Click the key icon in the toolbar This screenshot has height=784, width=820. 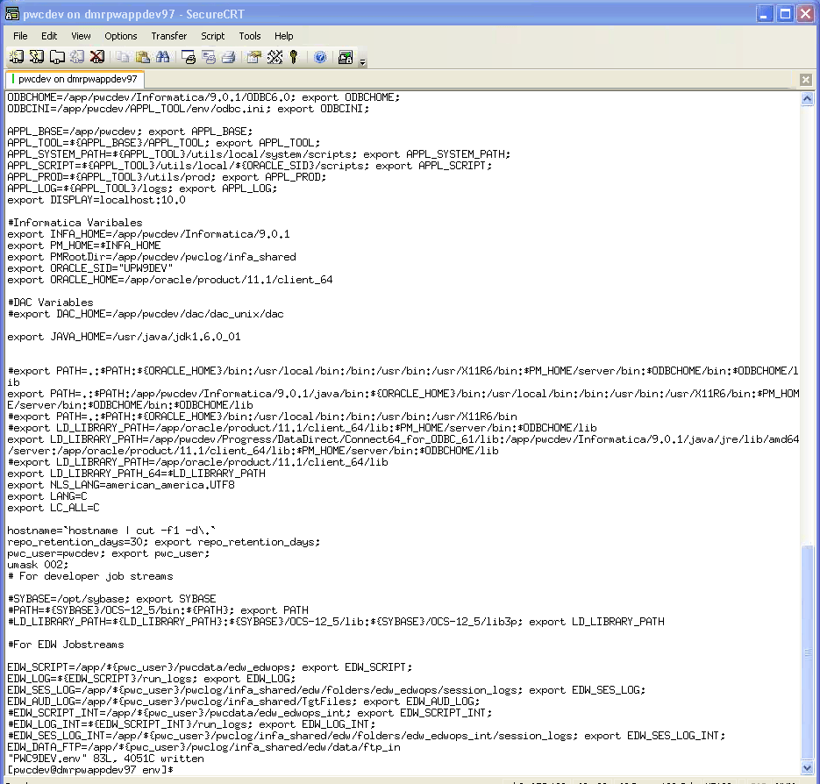click(x=294, y=57)
